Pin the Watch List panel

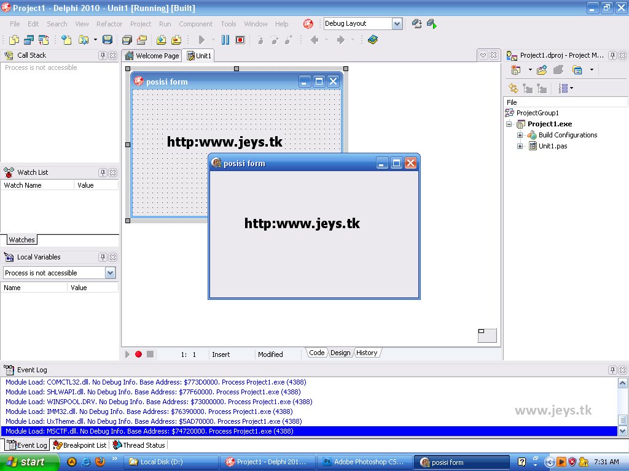(x=103, y=172)
